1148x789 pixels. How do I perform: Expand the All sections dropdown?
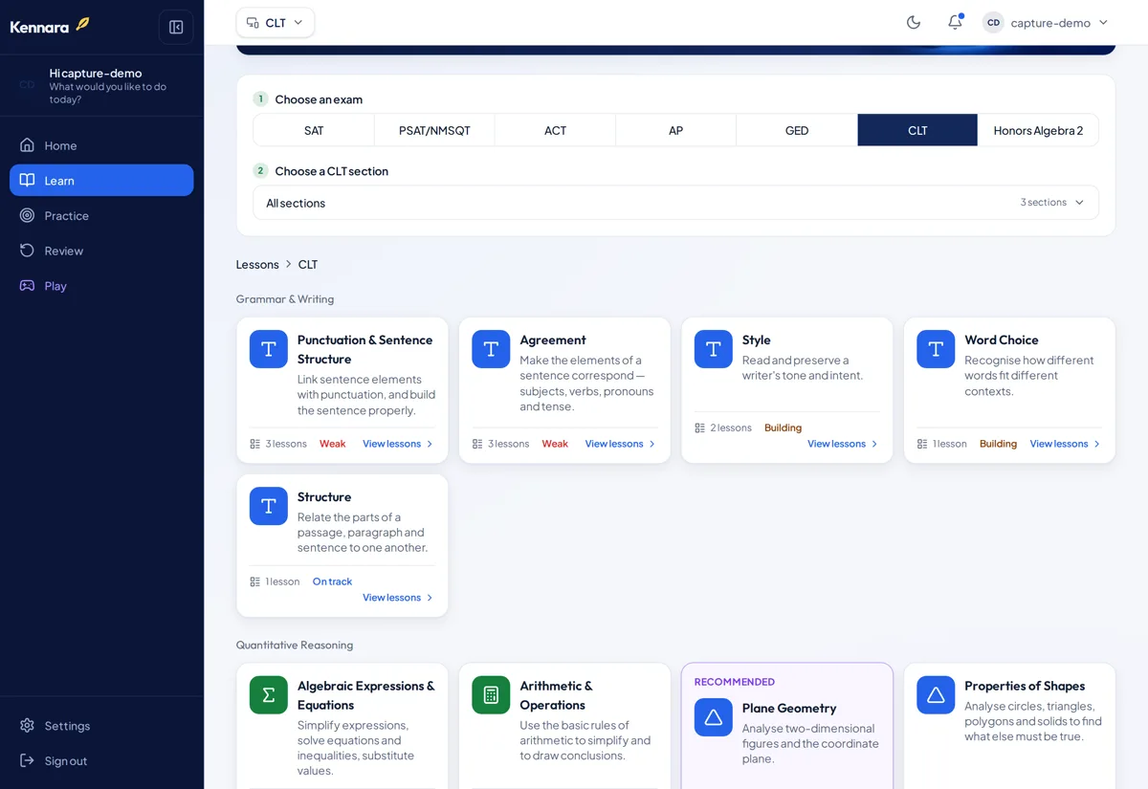click(675, 203)
